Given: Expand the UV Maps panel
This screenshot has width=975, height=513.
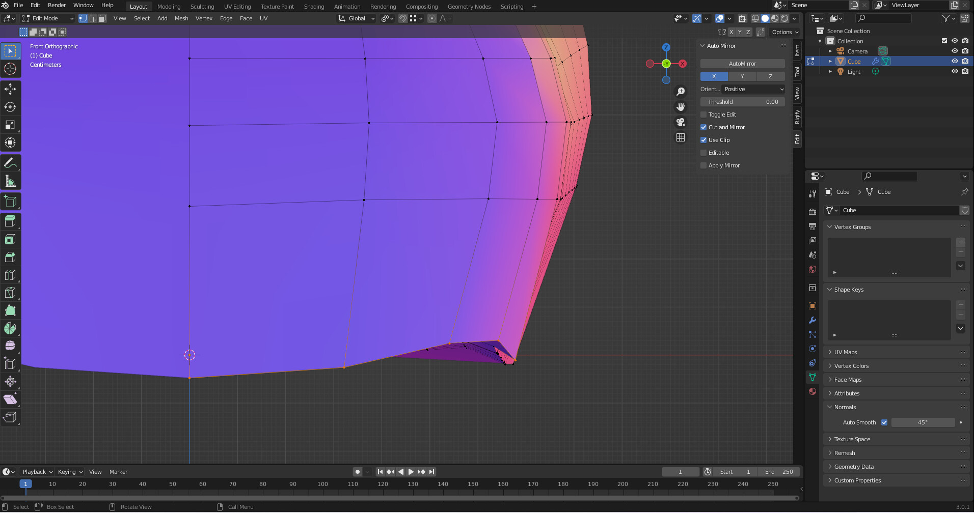Looking at the screenshot, I should pyautogui.click(x=846, y=352).
